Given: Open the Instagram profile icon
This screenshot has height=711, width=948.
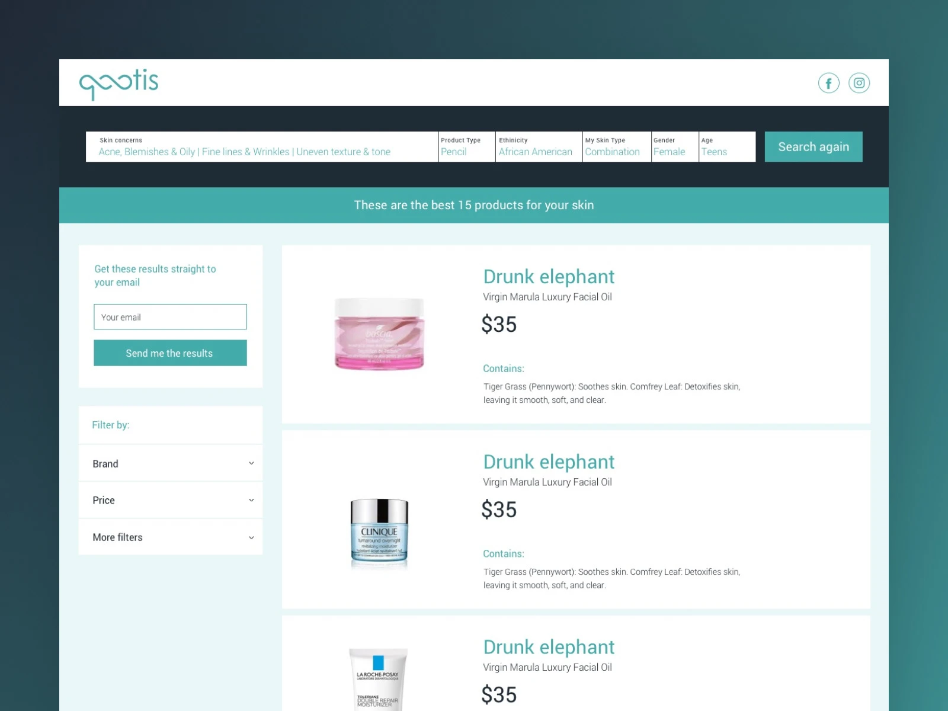Looking at the screenshot, I should 859,83.
